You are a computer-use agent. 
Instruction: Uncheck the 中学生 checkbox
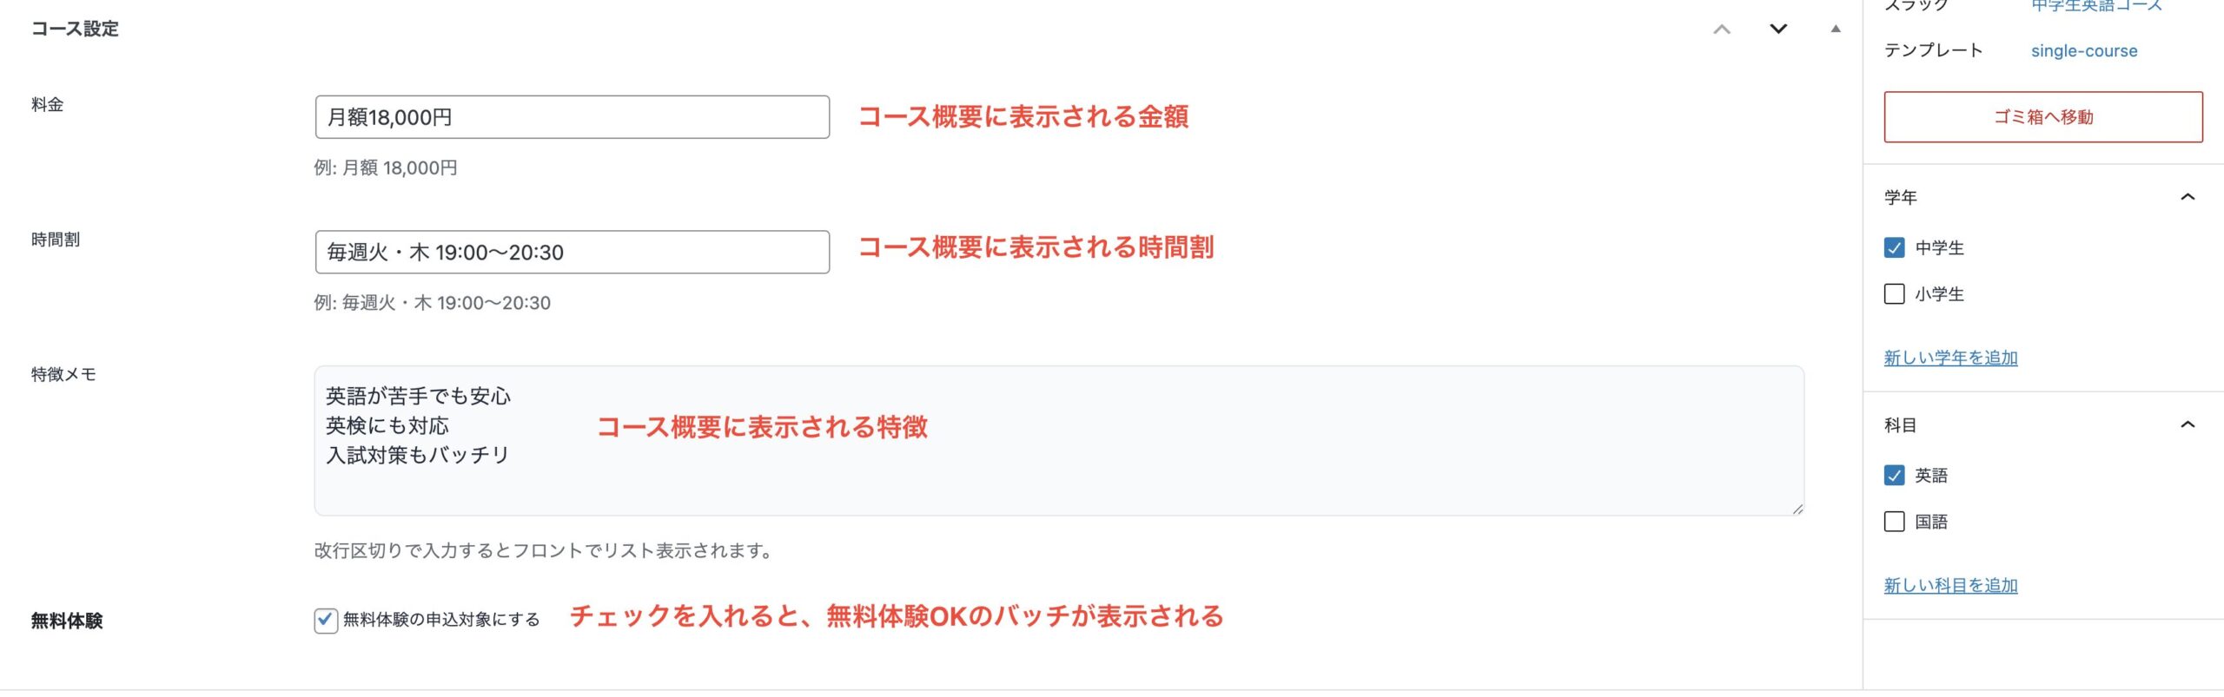pyautogui.click(x=1894, y=247)
